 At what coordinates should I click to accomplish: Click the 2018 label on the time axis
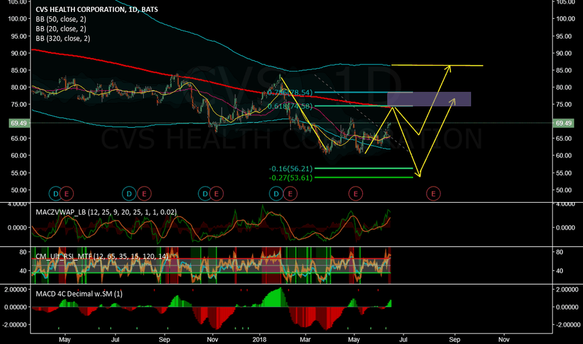pyautogui.click(x=259, y=339)
